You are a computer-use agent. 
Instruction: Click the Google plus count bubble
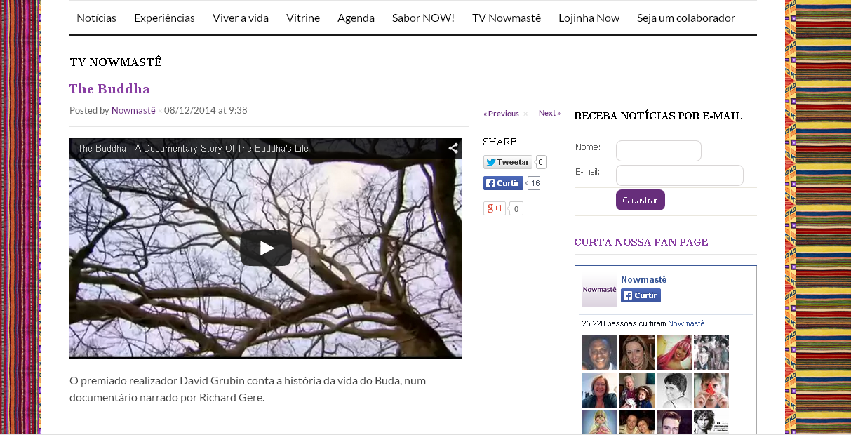(516, 208)
